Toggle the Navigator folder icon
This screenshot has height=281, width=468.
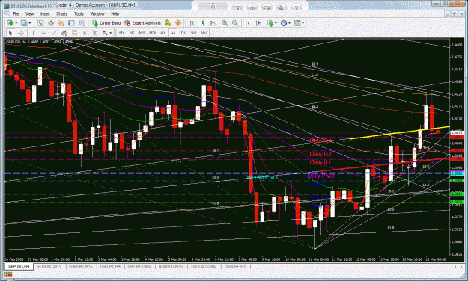(61, 23)
